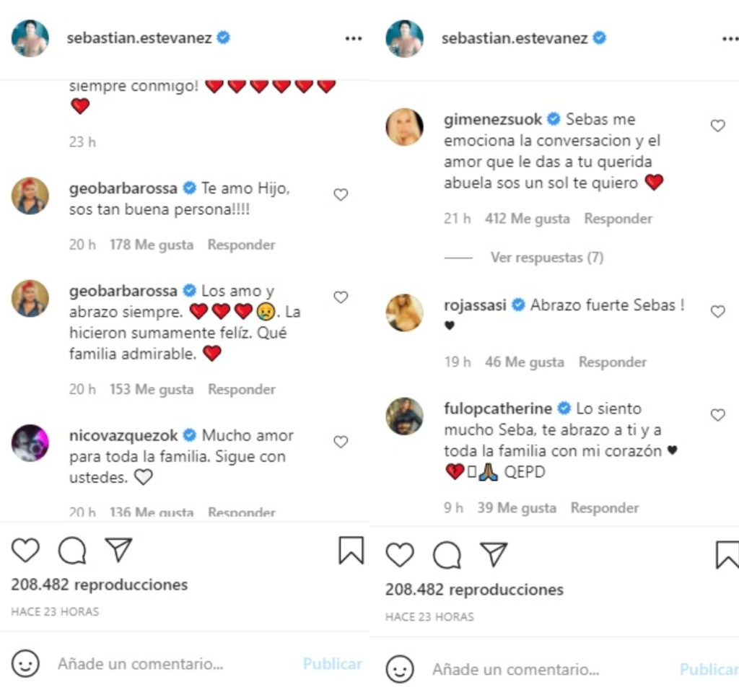The height and width of the screenshot is (695, 739).
Task: Click Responder under rojassasi's comment
Action: point(612,362)
